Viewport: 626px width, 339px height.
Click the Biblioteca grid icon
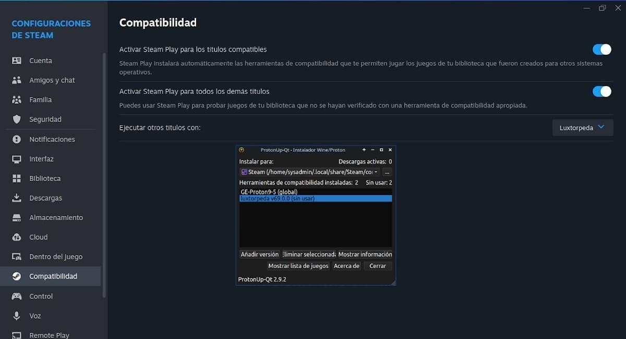17,178
